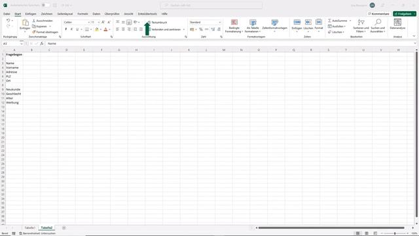Viewport: 419px width, 236px height.
Task: Click the Einfügen clipboard paste icon
Action: [25, 22]
